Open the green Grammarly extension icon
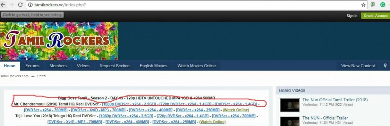The image size is (390, 126). (383, 5)
